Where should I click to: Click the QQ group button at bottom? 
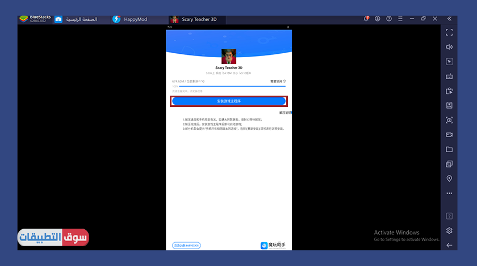tap(186, 246)
